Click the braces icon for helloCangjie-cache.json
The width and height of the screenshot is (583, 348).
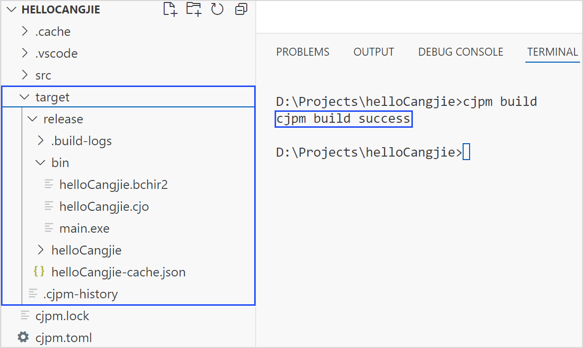pos(39,272)
